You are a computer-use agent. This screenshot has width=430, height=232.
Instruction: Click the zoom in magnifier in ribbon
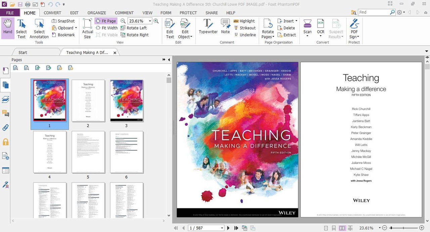[156, 21]
